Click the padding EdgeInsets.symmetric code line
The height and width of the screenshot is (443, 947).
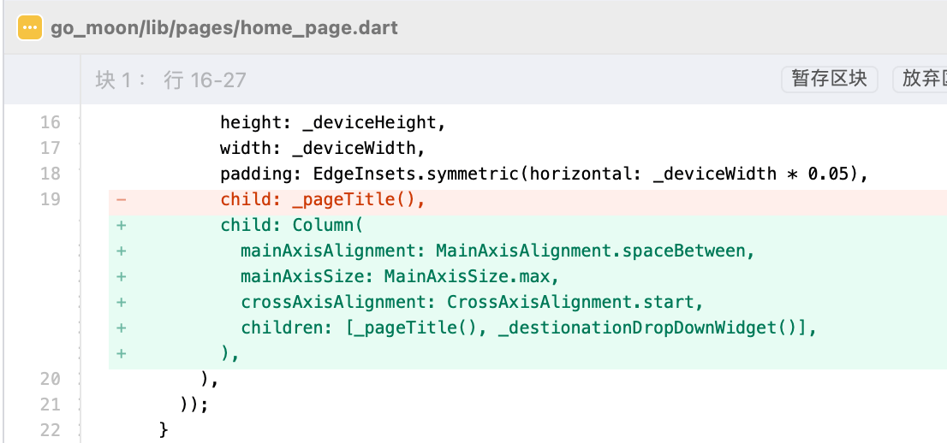tap(544, 174)
